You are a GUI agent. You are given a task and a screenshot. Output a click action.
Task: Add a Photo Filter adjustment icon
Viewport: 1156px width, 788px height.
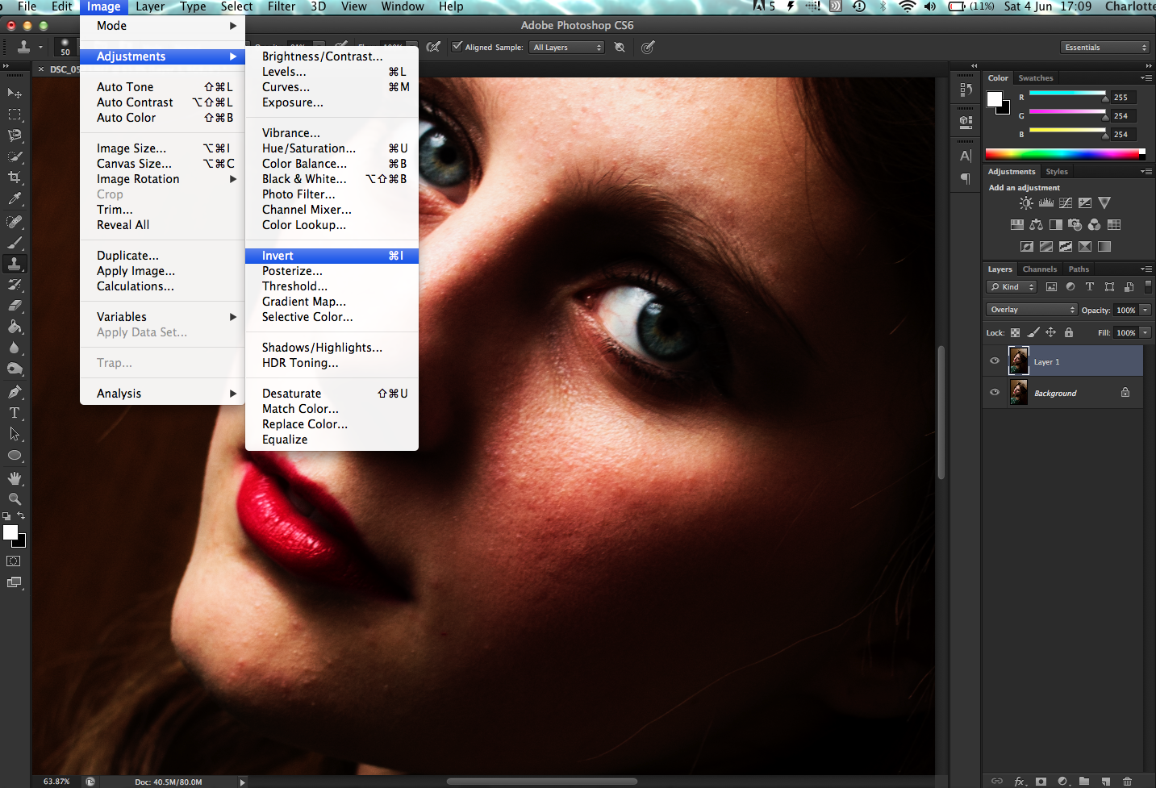pos(1075,225)
